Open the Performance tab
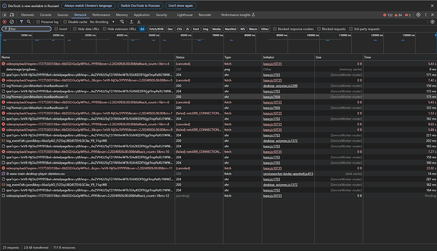This screenshot has height=251, width=437. tap(101, 15)
